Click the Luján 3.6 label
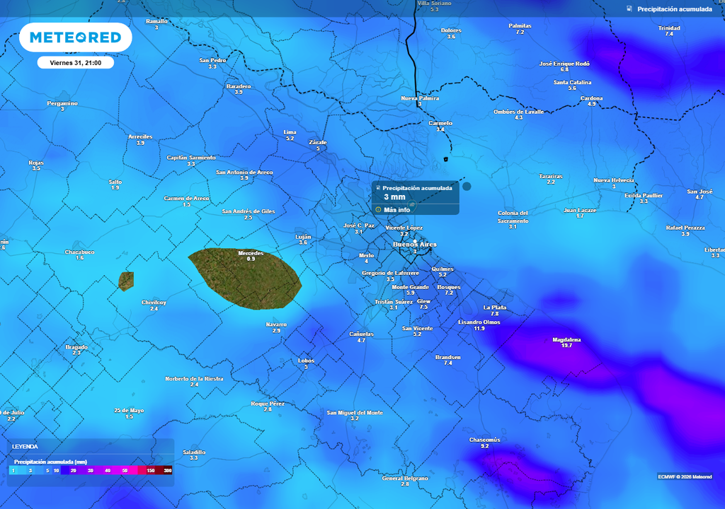This screenshot has width=725, height=509. pos(303,239)
